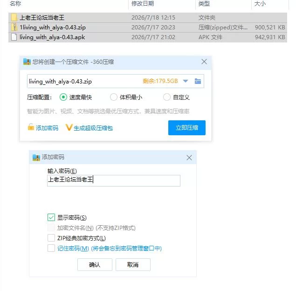
Task: Select the 体积最小 radio option
Action: tap(114, 97)
